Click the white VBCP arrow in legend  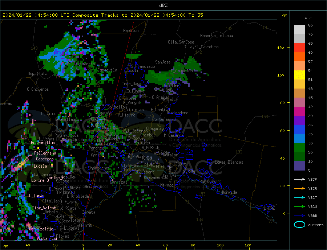pyautogui.click(x=300, y=179)
